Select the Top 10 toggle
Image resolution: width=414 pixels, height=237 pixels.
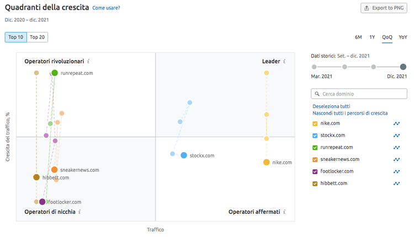click(x=16, y=37)
